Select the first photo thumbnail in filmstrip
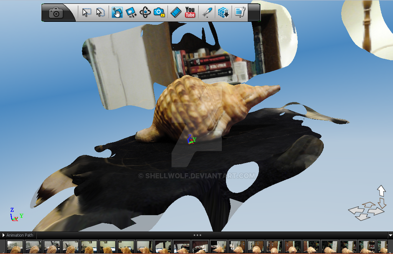The width and height of the screenshot is (393, 254). 15,247
